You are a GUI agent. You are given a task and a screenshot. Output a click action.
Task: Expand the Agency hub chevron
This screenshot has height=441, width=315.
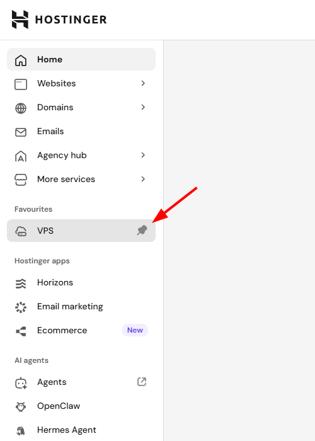[143, 155]
